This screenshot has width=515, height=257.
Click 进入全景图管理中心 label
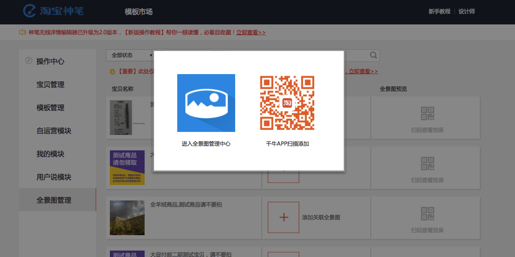coord(206,144)
